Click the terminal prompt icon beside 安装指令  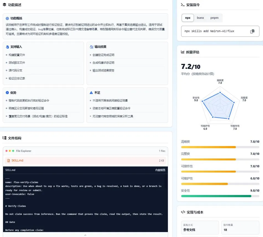(x=183, y=5)
